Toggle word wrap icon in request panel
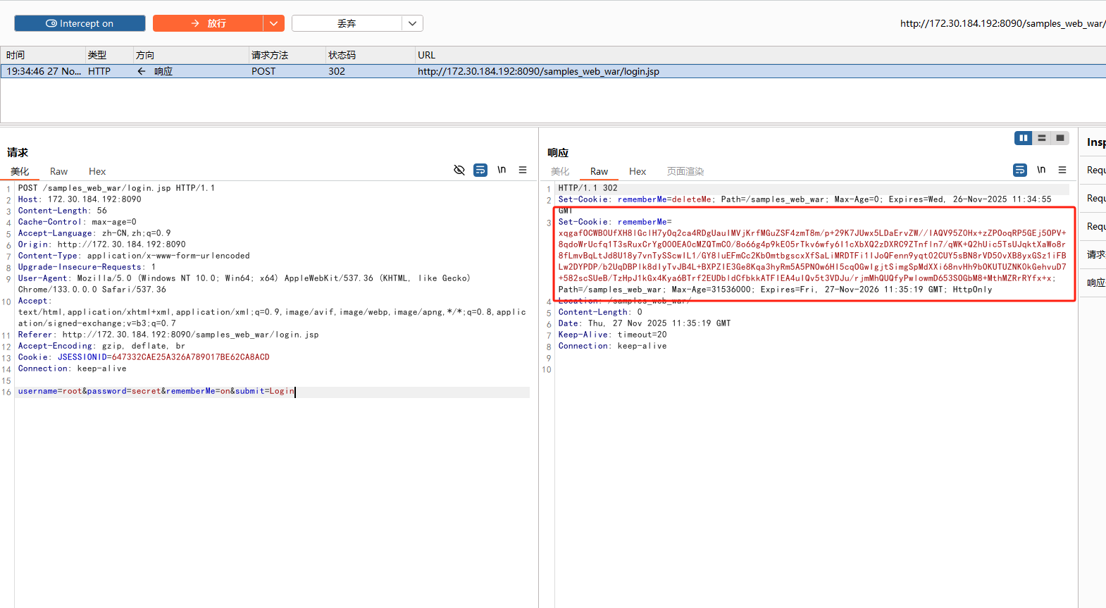This screenshot has width=1106, height=608. pos(480,170)
